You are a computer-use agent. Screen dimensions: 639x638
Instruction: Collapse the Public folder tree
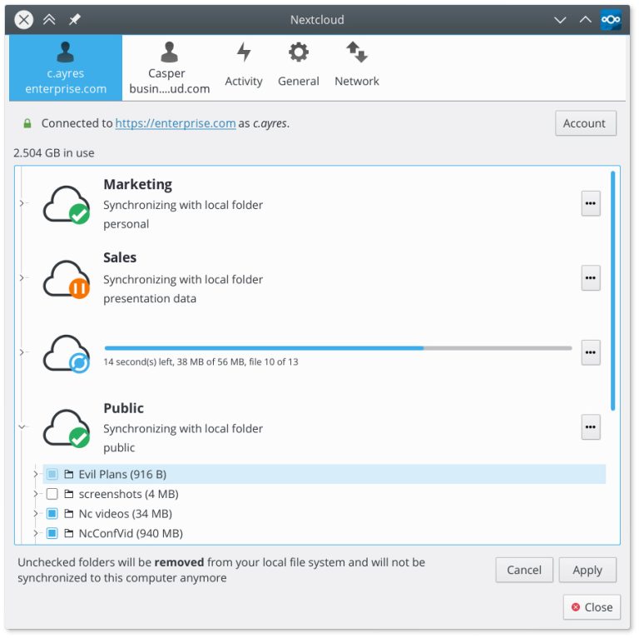22,427
